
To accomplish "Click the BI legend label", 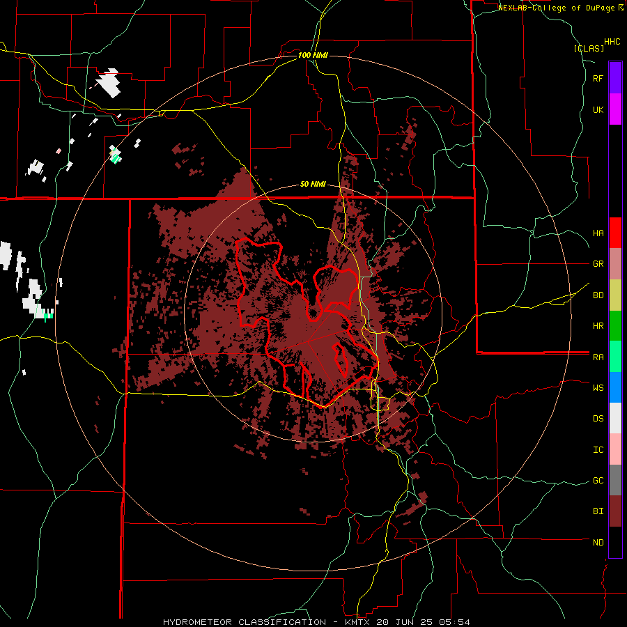I will click(598, 511).
